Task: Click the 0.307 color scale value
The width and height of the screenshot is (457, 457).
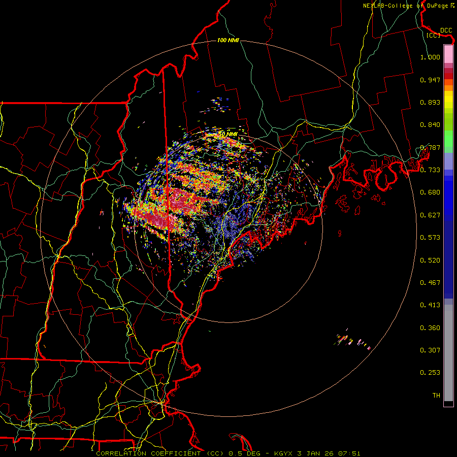Action: click(430, 350)
